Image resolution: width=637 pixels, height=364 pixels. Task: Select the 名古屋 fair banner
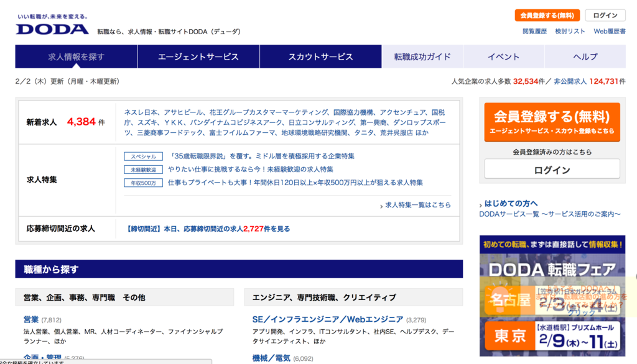point(552,300)
